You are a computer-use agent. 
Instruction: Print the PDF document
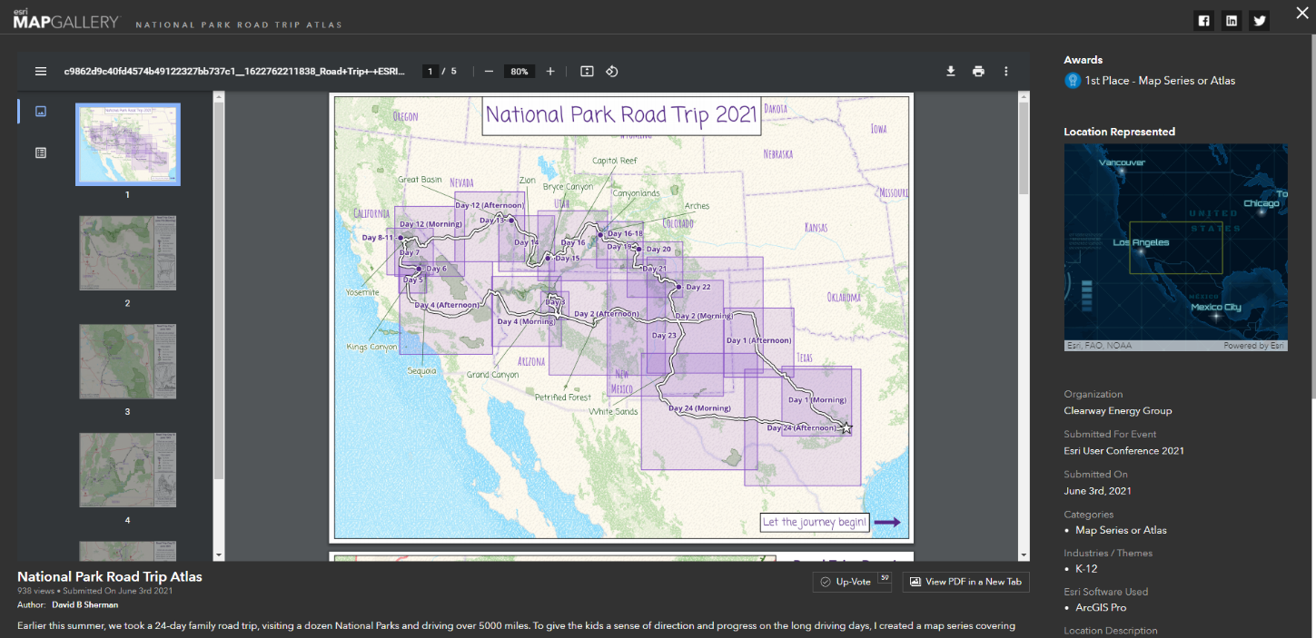point(978,71)
